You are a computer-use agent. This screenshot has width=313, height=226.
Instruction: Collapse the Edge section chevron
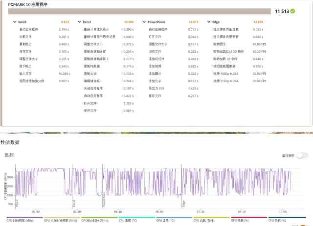click(x=209, y=22)
